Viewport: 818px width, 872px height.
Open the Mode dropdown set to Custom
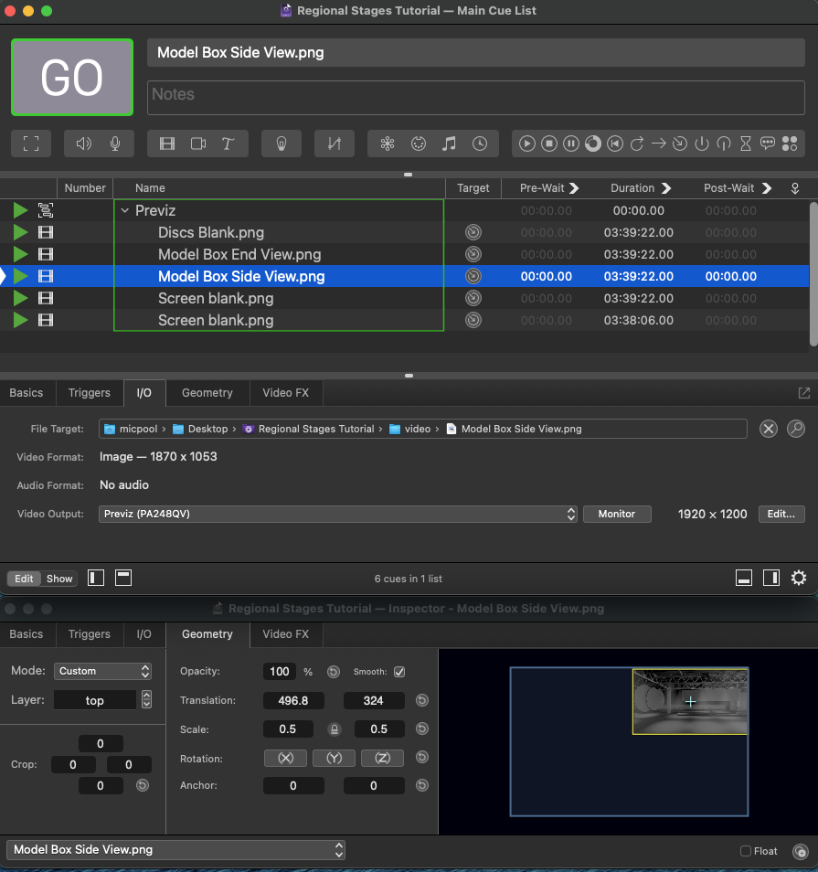tap(102, 671)
